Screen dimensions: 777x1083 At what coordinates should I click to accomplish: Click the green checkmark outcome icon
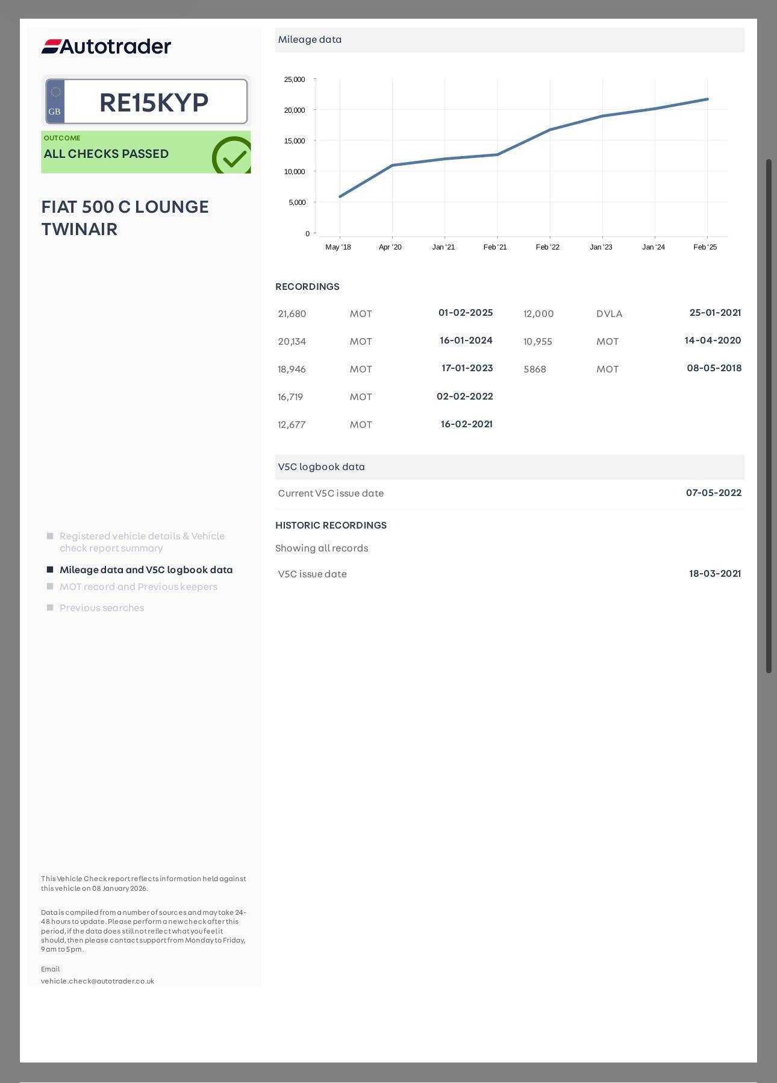(x=232, y=156)
